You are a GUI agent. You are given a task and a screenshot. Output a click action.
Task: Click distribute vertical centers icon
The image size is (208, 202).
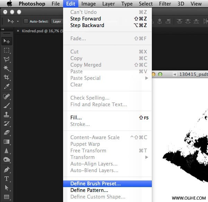tap(188, 21)
